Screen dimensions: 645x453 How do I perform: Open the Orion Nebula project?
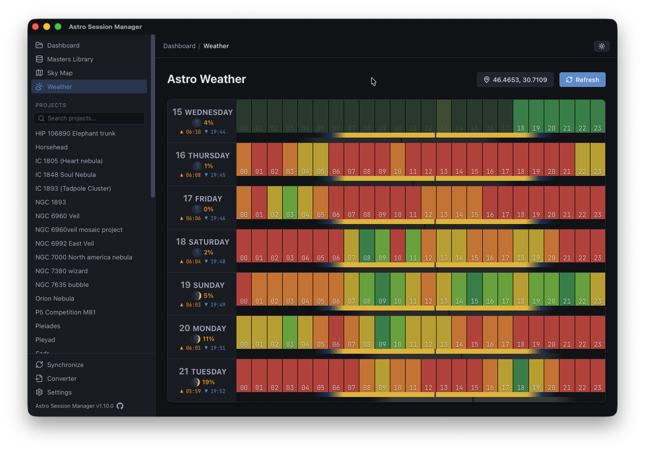(x=55, y=298)
